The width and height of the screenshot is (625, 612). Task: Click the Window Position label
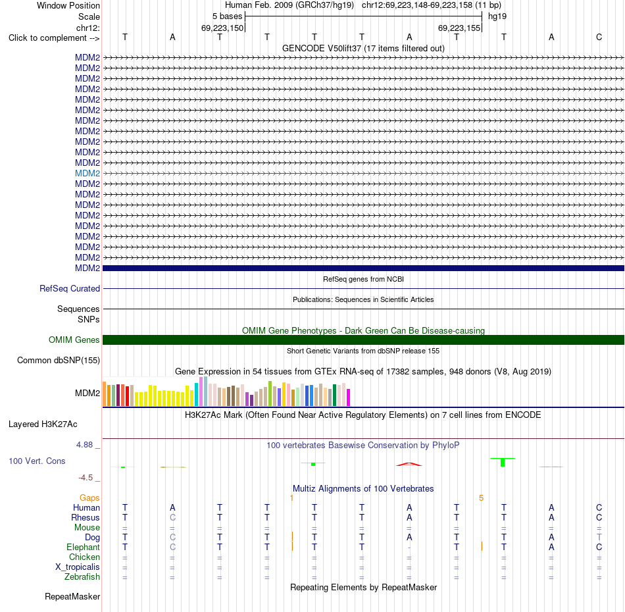point(68,5)
